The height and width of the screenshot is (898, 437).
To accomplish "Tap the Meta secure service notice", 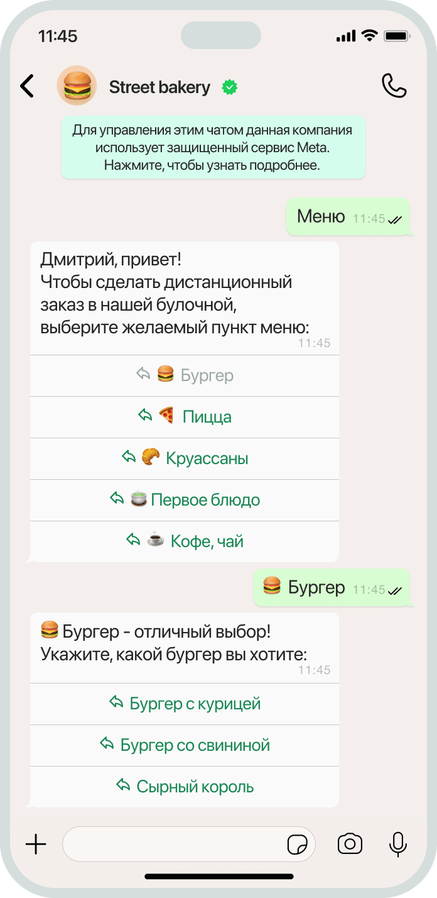I will [x=213, y=148].
